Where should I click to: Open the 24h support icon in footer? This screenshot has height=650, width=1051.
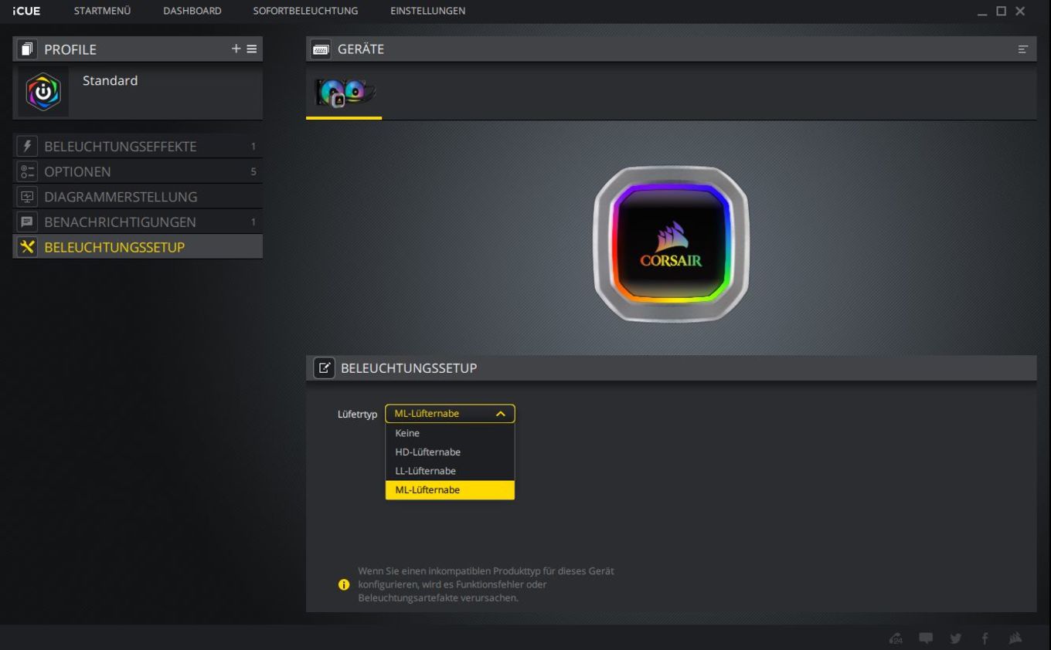pyautogui.click(x=896, y=638)
